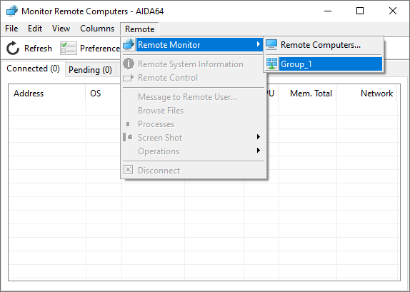Click the Screen Shot camera icon

coord(128,137)
